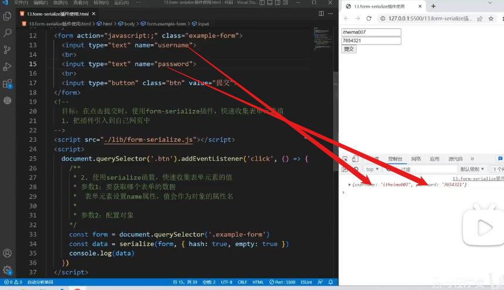Expand the hidden menu bar ellipsis
Viewport: 504px width, 290px height.
pos(138,2)
